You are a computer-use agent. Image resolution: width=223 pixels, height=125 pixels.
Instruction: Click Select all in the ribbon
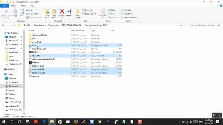126,10
